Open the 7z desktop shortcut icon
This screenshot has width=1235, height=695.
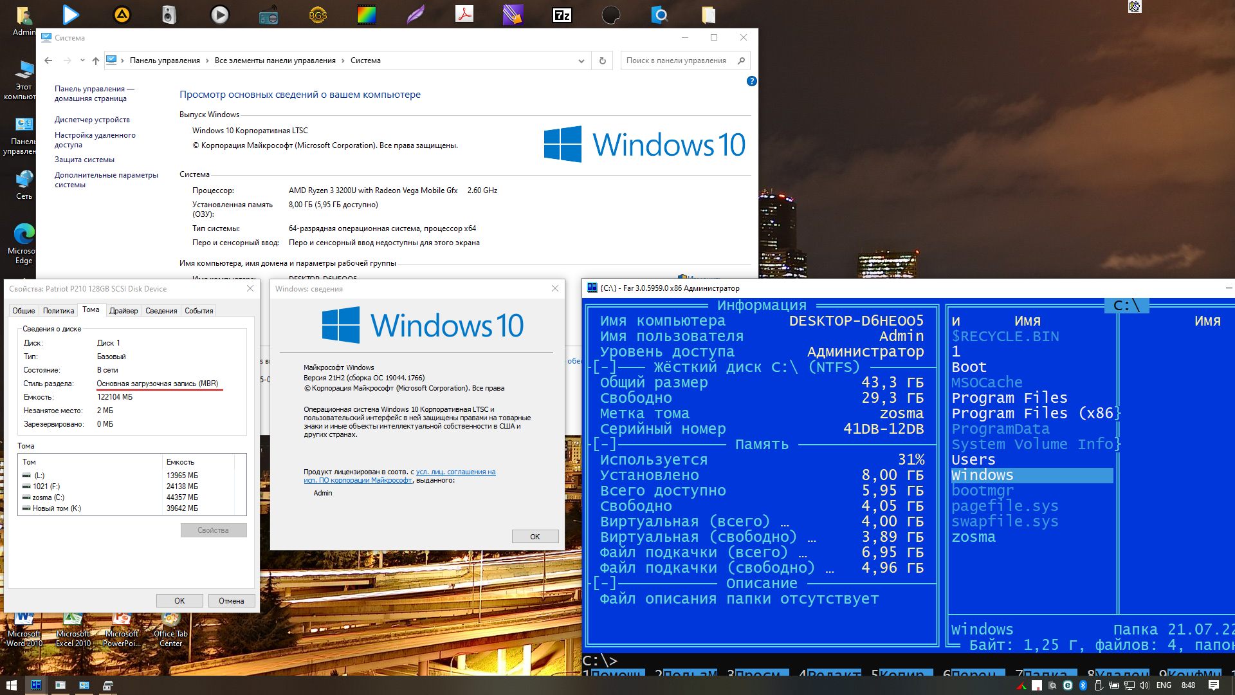tap(562, 15)
